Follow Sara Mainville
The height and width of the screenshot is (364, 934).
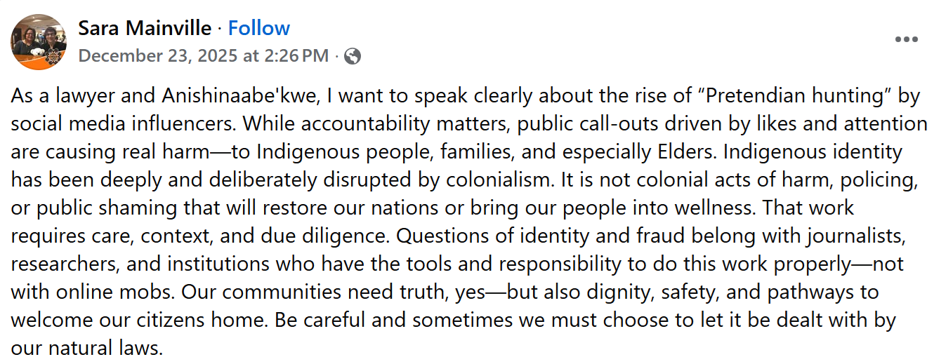tap(259, 28)
